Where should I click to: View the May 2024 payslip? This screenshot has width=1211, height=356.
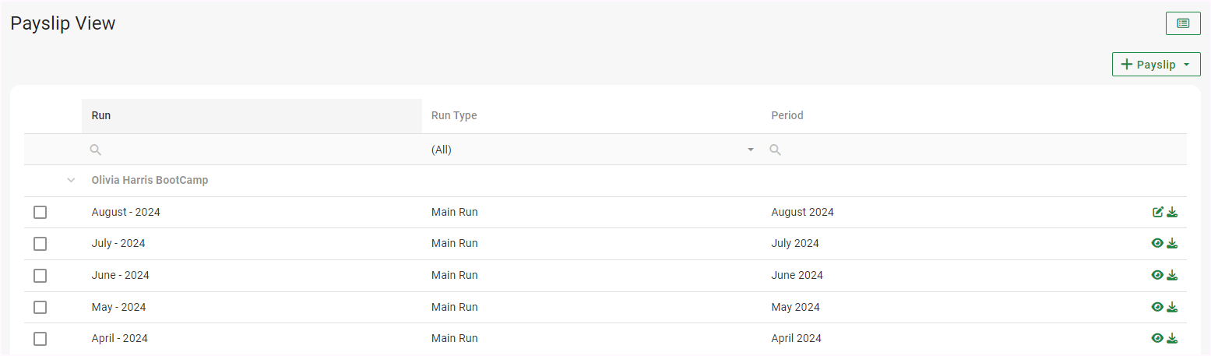(1157, 307)
